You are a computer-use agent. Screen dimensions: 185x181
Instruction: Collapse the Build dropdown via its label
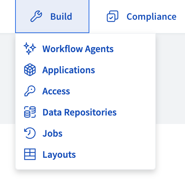61,17
